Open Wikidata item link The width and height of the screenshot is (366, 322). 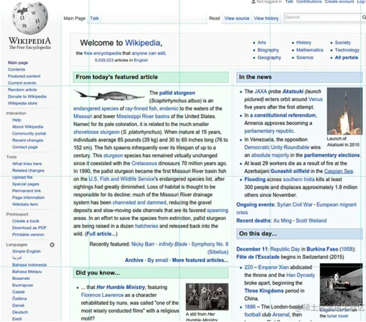point(25,204)
